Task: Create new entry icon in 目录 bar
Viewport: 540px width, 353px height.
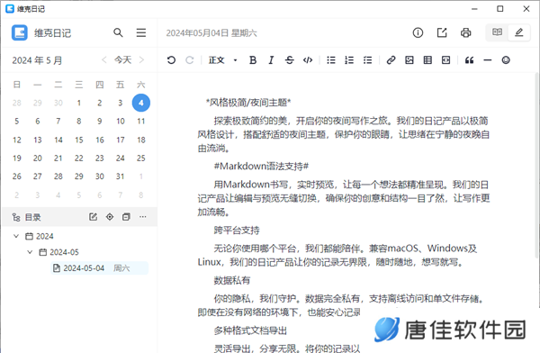Action: pyautogui.click(x=93, y=217)
